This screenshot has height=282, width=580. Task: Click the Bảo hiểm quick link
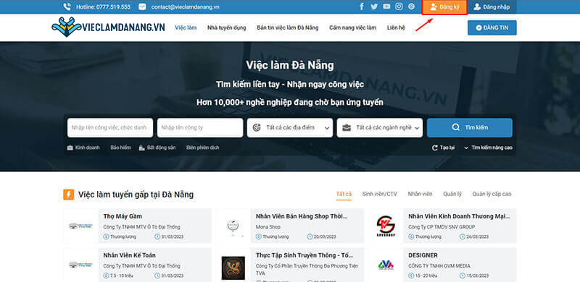pyautogui.click(x=120, y=148)
